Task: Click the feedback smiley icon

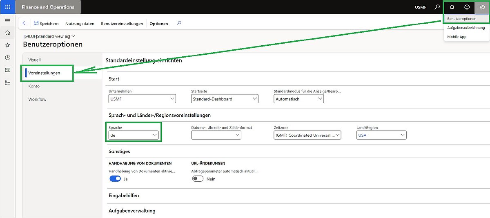Action: click(x=467, y=7)
